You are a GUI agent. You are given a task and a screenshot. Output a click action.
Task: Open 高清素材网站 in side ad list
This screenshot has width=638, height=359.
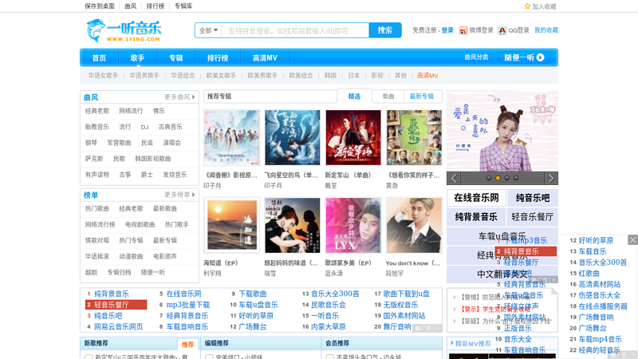[600, 284]
